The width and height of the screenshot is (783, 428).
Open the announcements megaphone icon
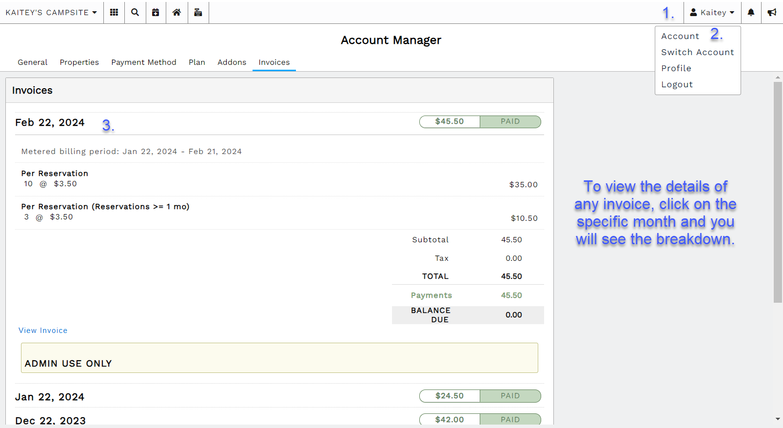point(772,12)
